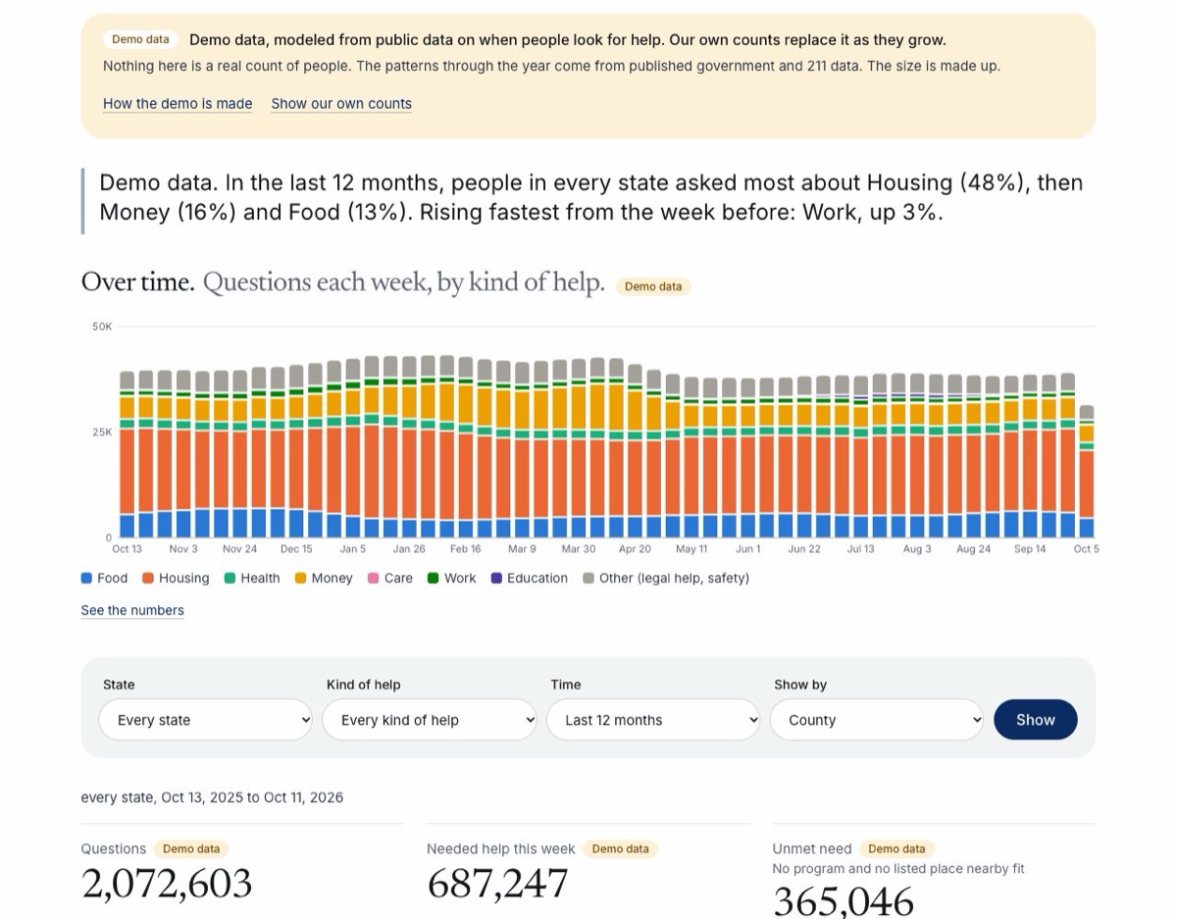1177x919 pixels.
Task: Click the 'May 11' axis label
Action: click(691, 549)
